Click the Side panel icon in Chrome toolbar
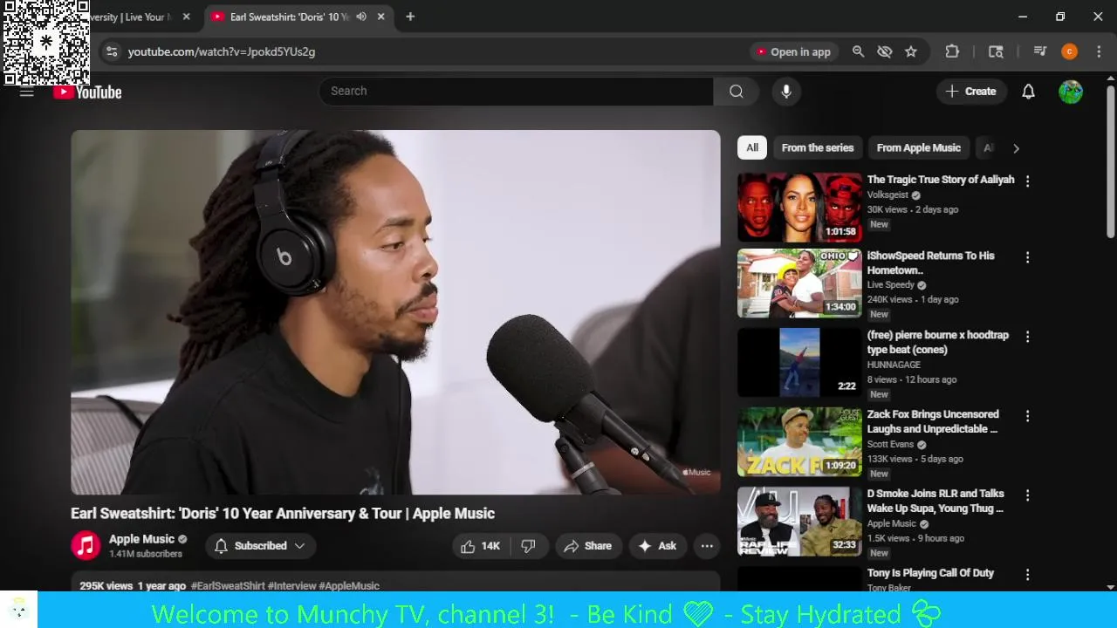This screenshot has height=628, width=1117. pos(996,51)
